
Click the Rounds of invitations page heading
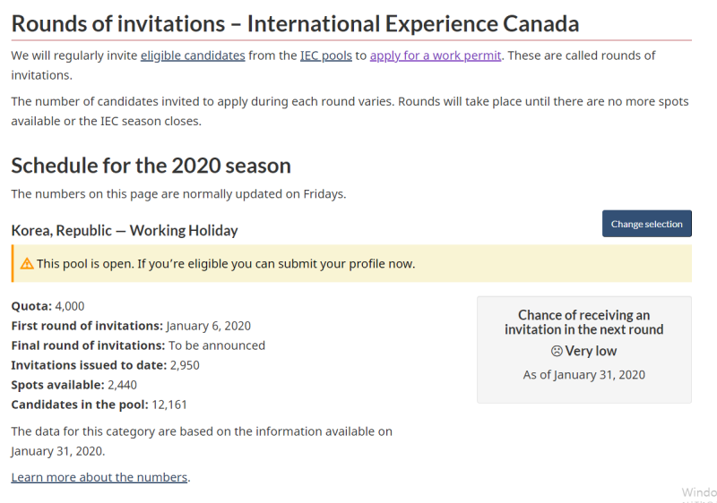(295, 24)
